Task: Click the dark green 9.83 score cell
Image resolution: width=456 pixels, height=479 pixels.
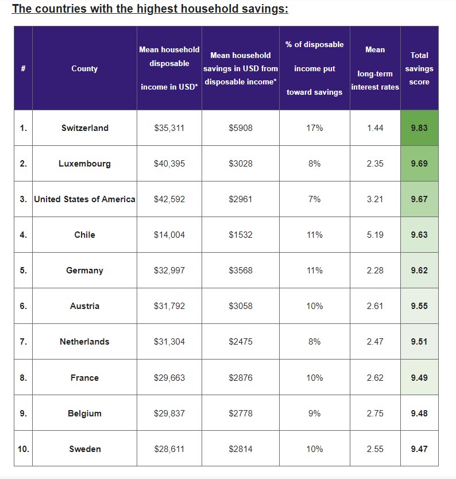Action: pos(419,128)
